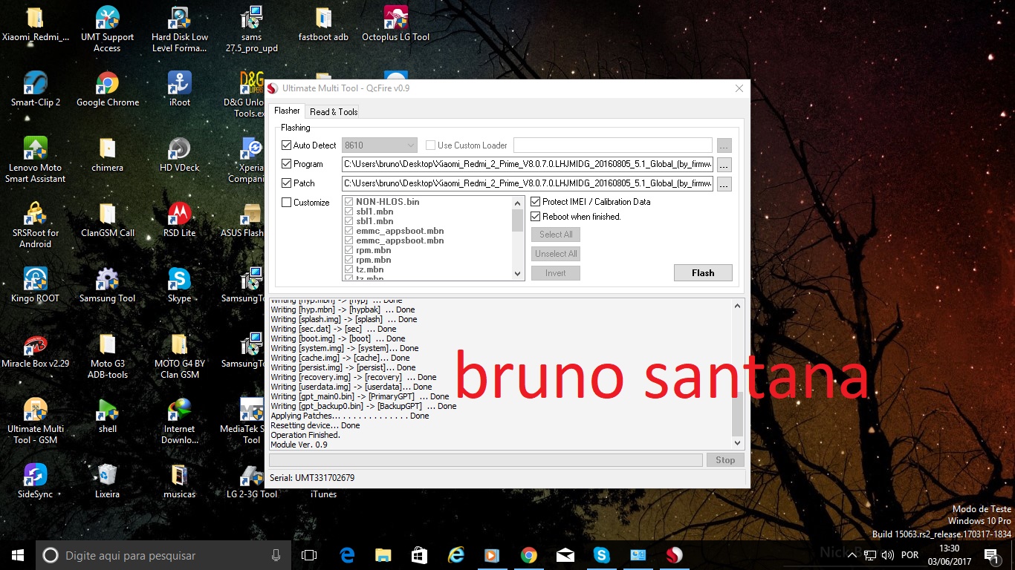
Task: Toggle the NON-HLOS.bin partition checkbox
Action: (349, 202)
